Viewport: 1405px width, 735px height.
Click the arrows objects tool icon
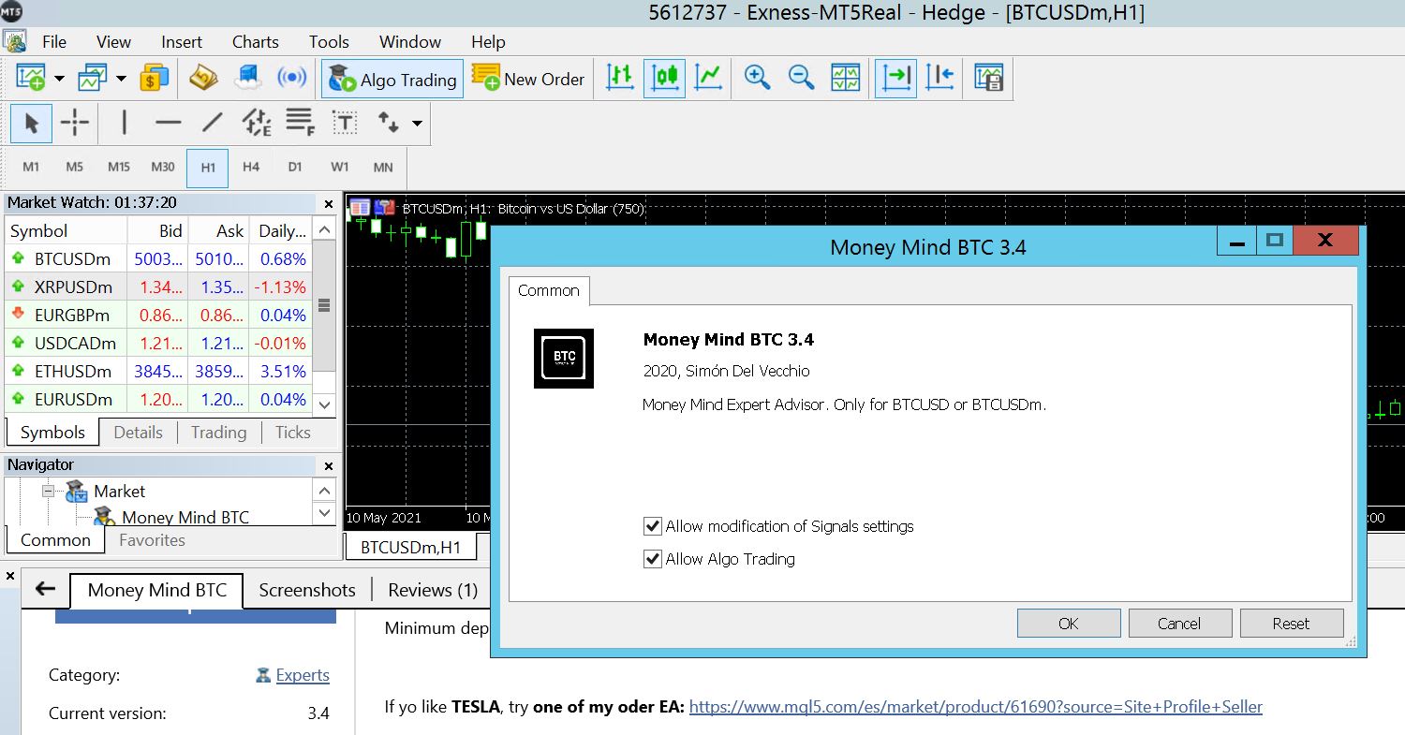pyautogui.click(x=388, y=124)
